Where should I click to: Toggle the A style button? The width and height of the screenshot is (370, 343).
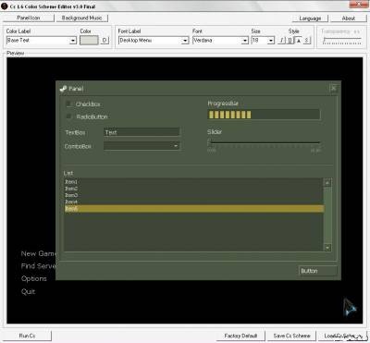[x=299, y=41]
